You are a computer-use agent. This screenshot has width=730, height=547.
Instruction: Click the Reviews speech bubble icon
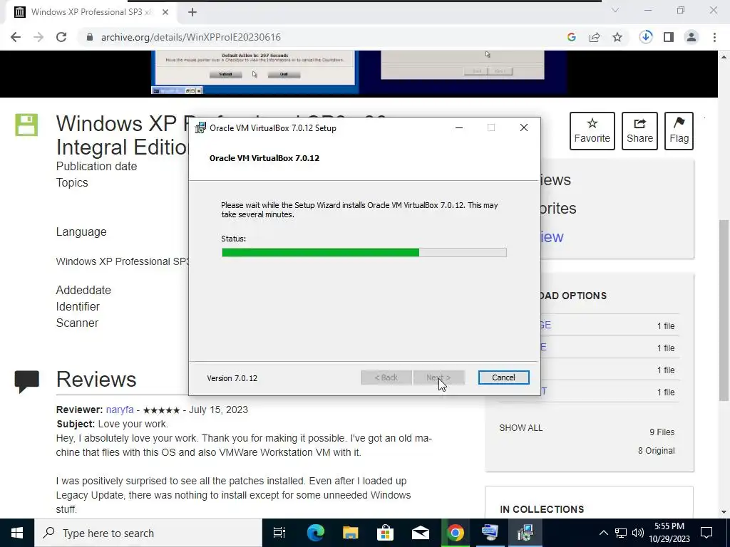(27, 382)
